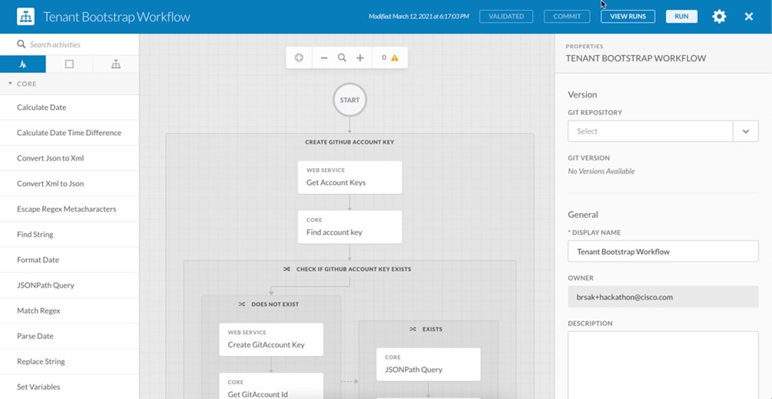The height and width of the screenshot is (399, 772).
Task: Click the Display Name text field
Action: (663, 252)
